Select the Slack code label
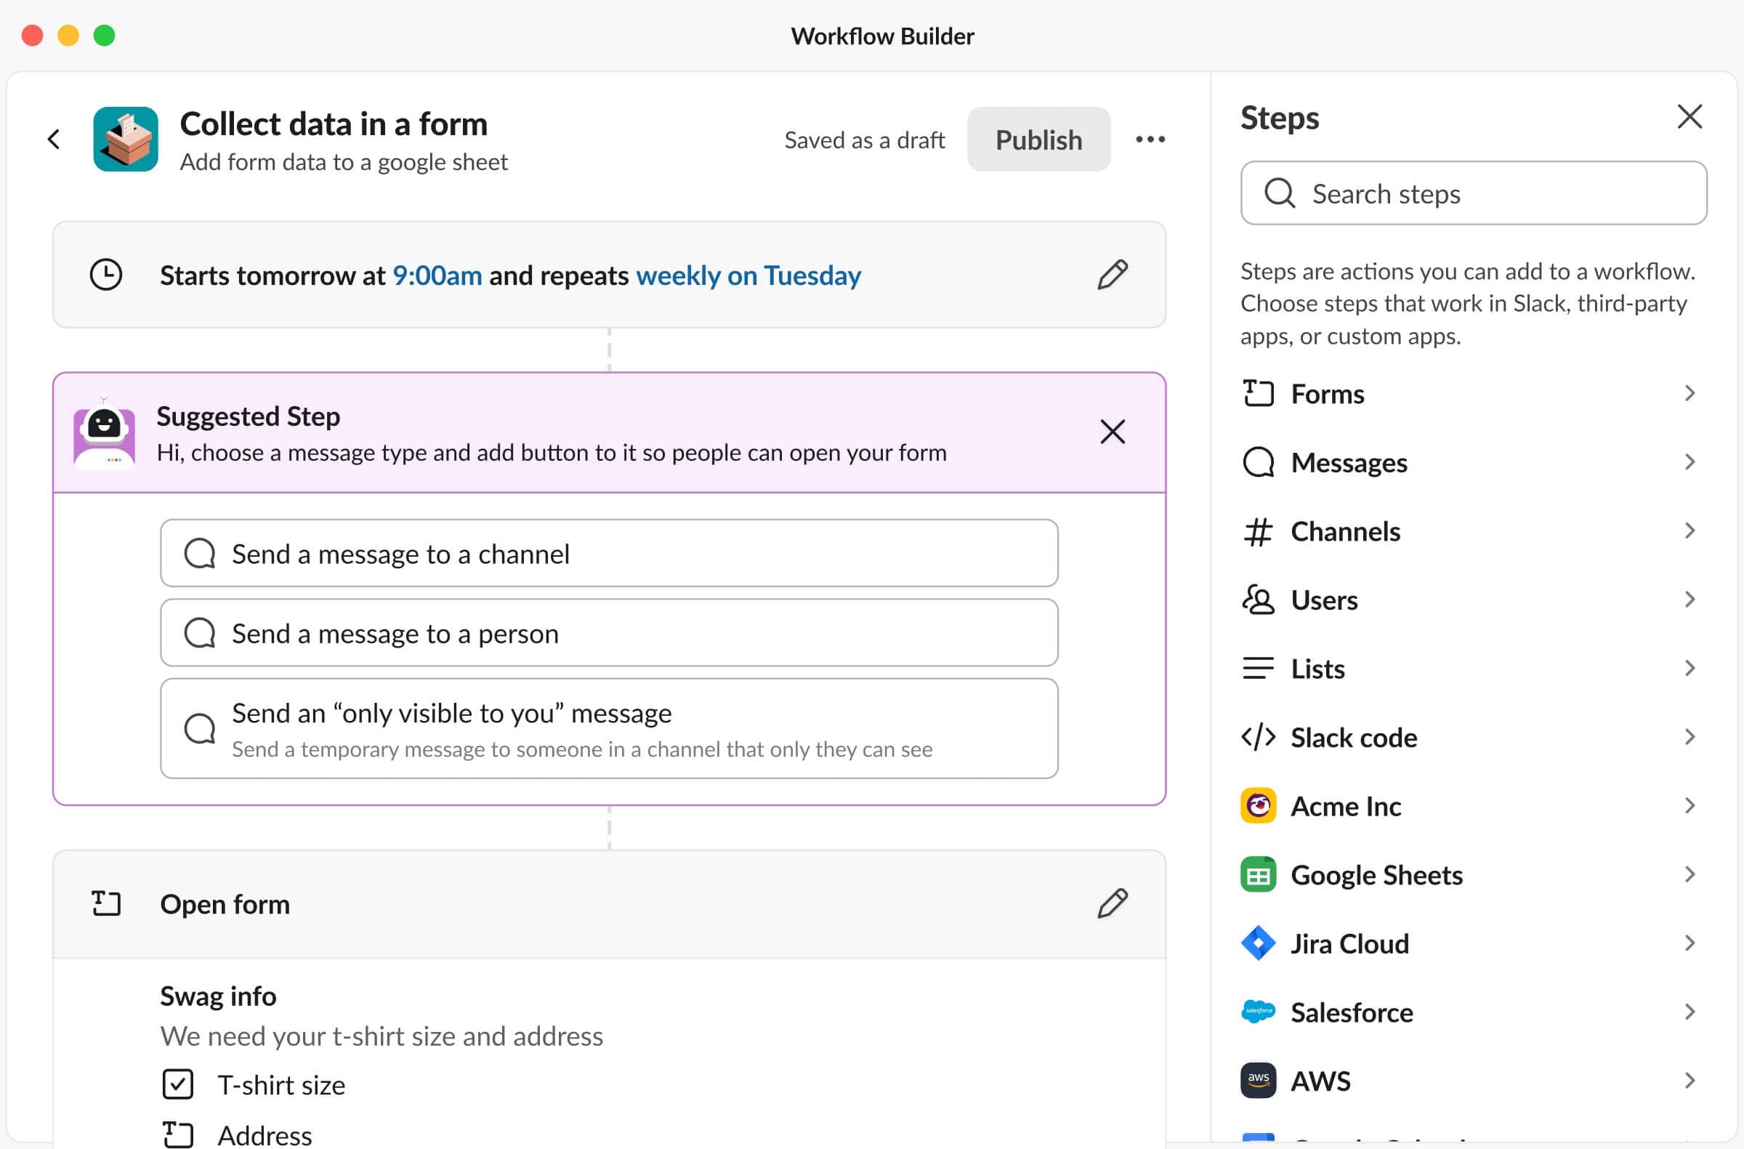The width and height of the screenshot is (1744, 1149). coord(1354,737)
